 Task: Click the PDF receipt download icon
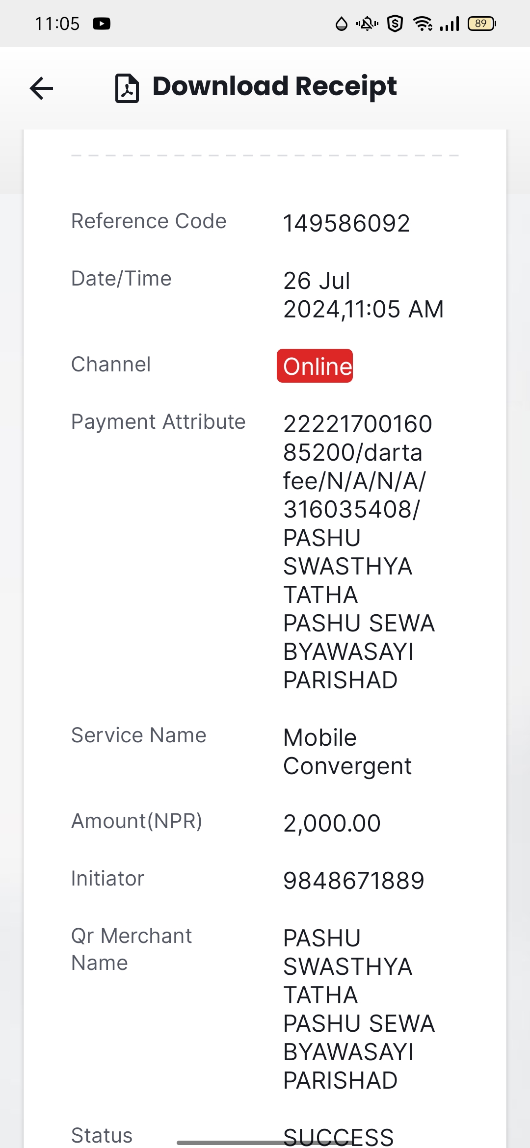point(127,88)
